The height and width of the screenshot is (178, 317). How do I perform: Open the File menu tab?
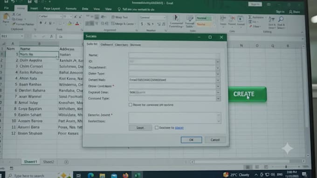click(7, 8)
